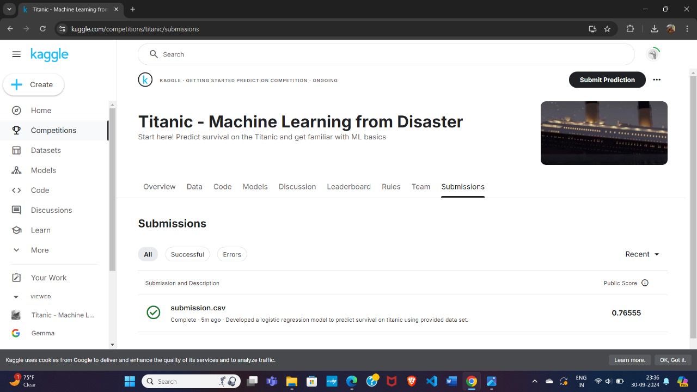
Task: Click the site information icon in address bar
Action: 62,29
